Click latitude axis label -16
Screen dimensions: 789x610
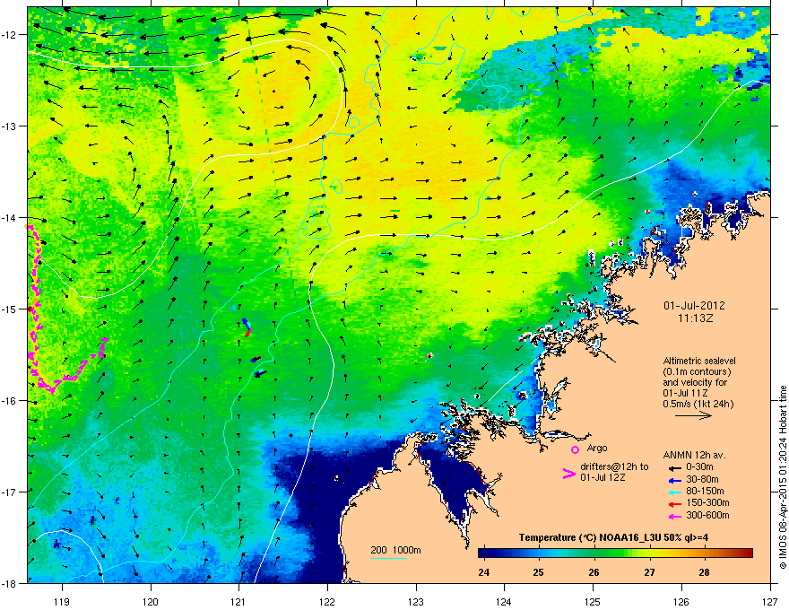pyautogui.click(x=10, y=401)
